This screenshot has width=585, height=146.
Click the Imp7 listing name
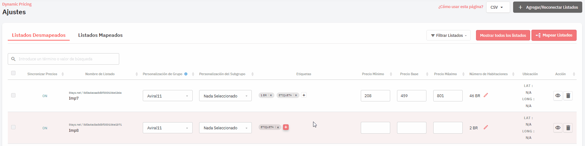coord(74,98)
